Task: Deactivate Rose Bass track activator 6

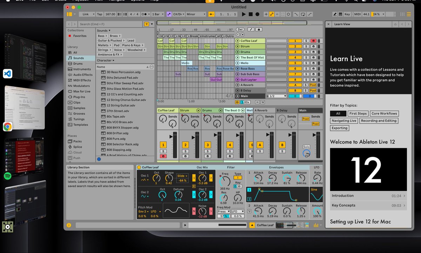Action: click(x=295, y=68)
